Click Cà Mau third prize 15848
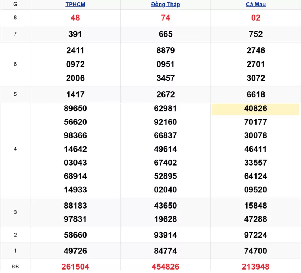 tap(256, 206)
